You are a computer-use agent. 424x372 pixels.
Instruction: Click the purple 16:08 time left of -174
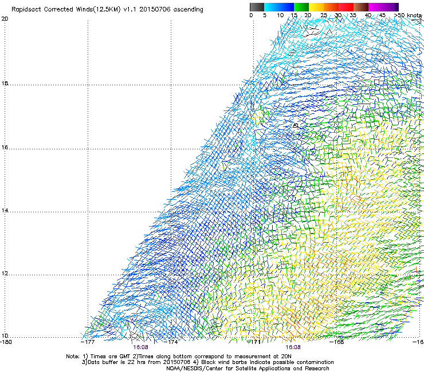click(x=140, y=347)
